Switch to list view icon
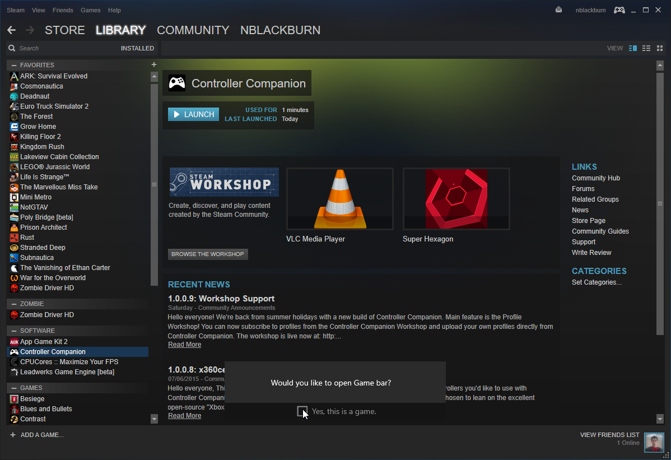Viewport: 671px width, 460px height. pos(646,48)
